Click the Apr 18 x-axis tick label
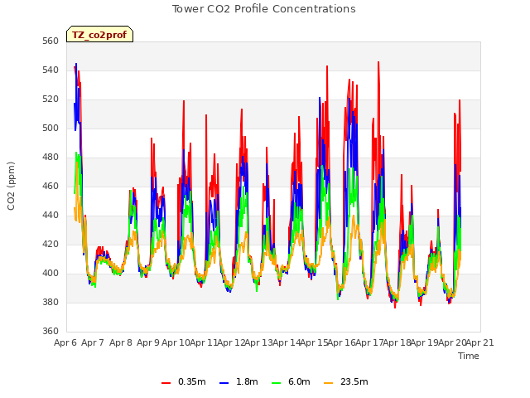The width and height of the screenshot is (530, 398). (397, 342)
